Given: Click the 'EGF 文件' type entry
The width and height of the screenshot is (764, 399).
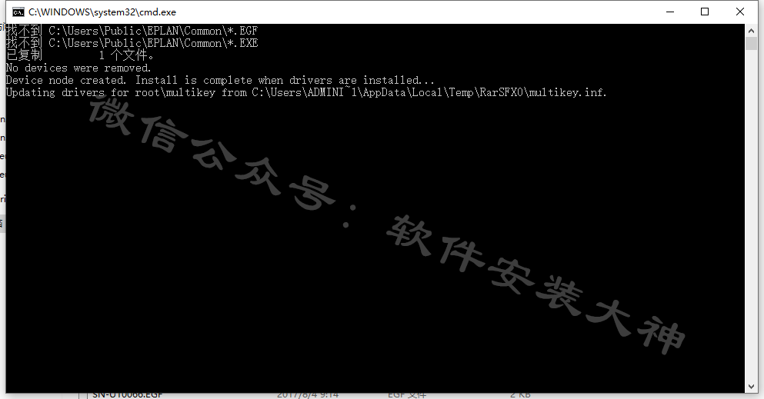Looking at the screenshot, I should point(407,394).
